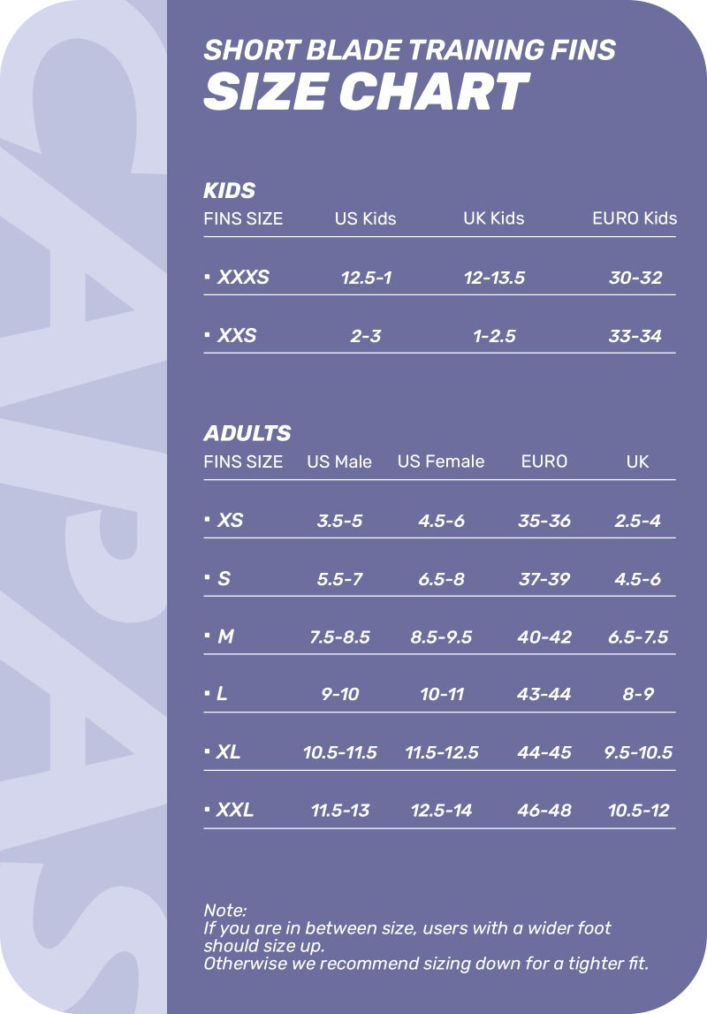Click the M adult size row label
The height and width of the screenshot is (1014, 707).
(x=225, y=637)
